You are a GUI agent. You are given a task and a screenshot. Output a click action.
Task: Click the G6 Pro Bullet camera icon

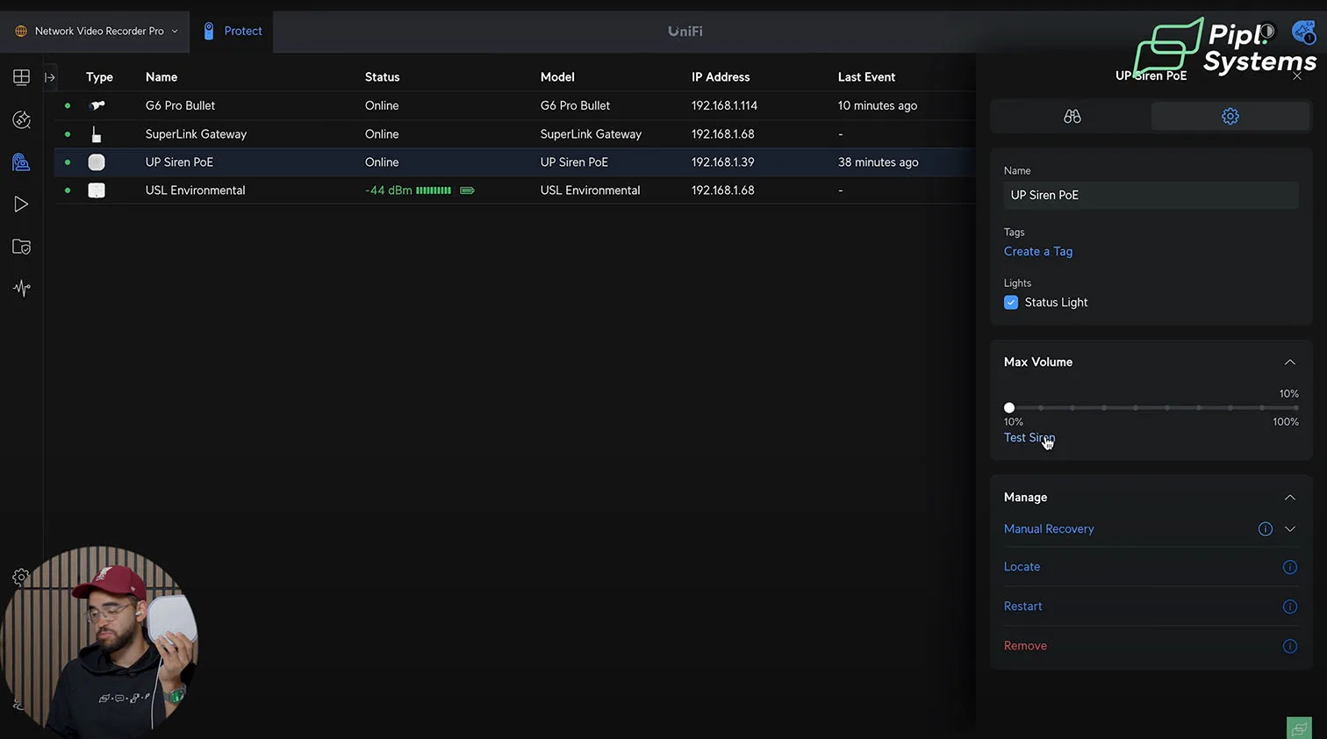(97, 105)
